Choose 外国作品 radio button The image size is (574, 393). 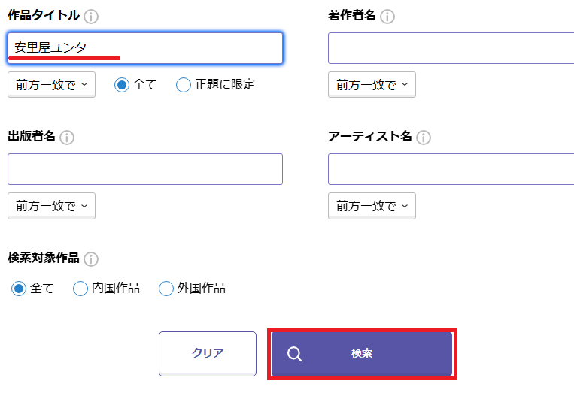pyautogui.click(x=166, y=289)
